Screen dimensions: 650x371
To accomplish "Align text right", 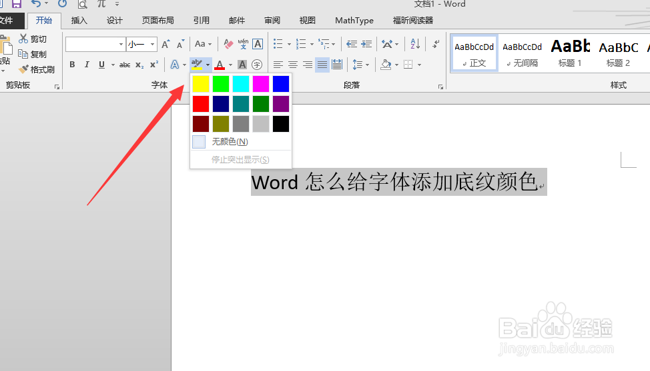I will (x=308, y=65).
